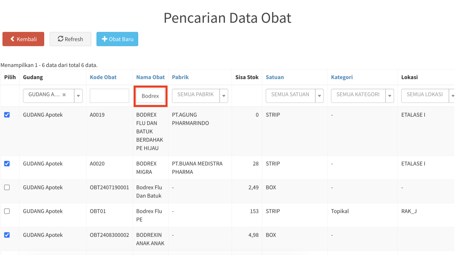Open the Gudang dropdown arrow

click(x=78, y=96)
